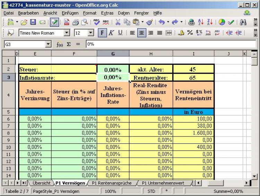Export directly as PDF
Image resolution: width=260 pixels, height=196 pixels.
point(67,22)
